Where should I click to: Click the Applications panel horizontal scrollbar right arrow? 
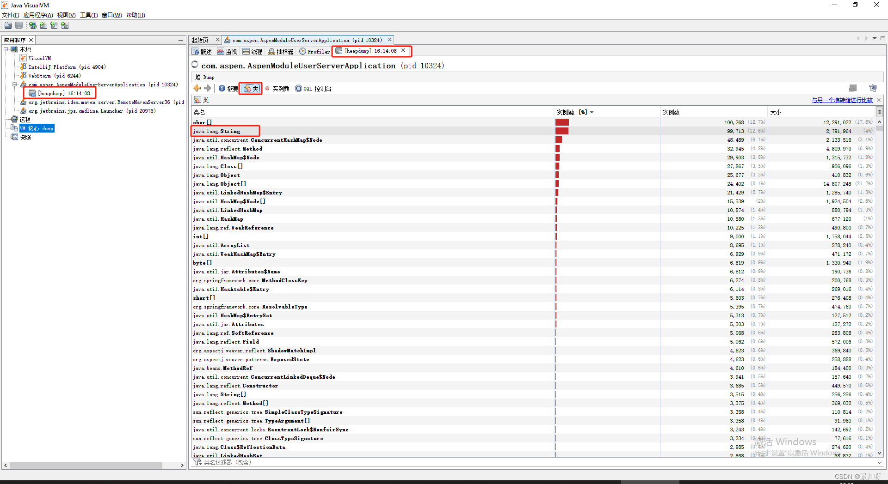click(182, 466)
